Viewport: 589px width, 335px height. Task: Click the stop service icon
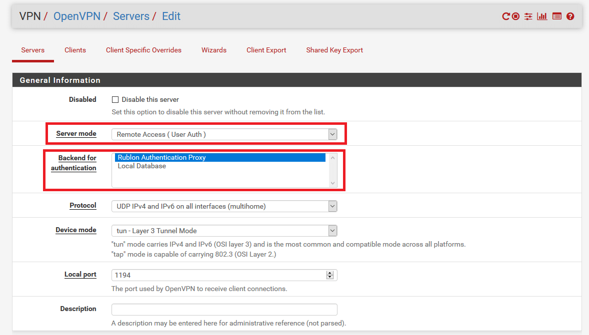coord(516,16)
